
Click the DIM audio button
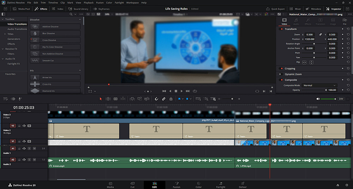[341, 99]
